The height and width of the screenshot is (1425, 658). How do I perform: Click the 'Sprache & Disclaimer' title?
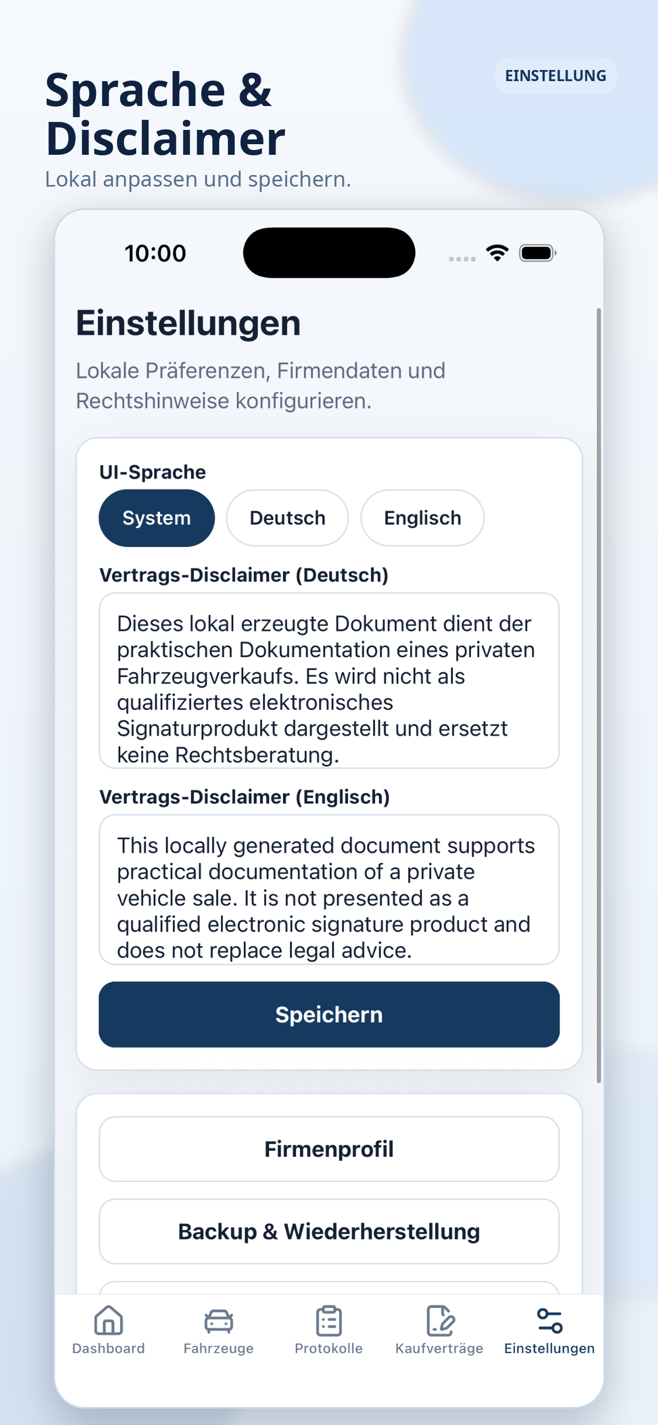pos(165,113)
